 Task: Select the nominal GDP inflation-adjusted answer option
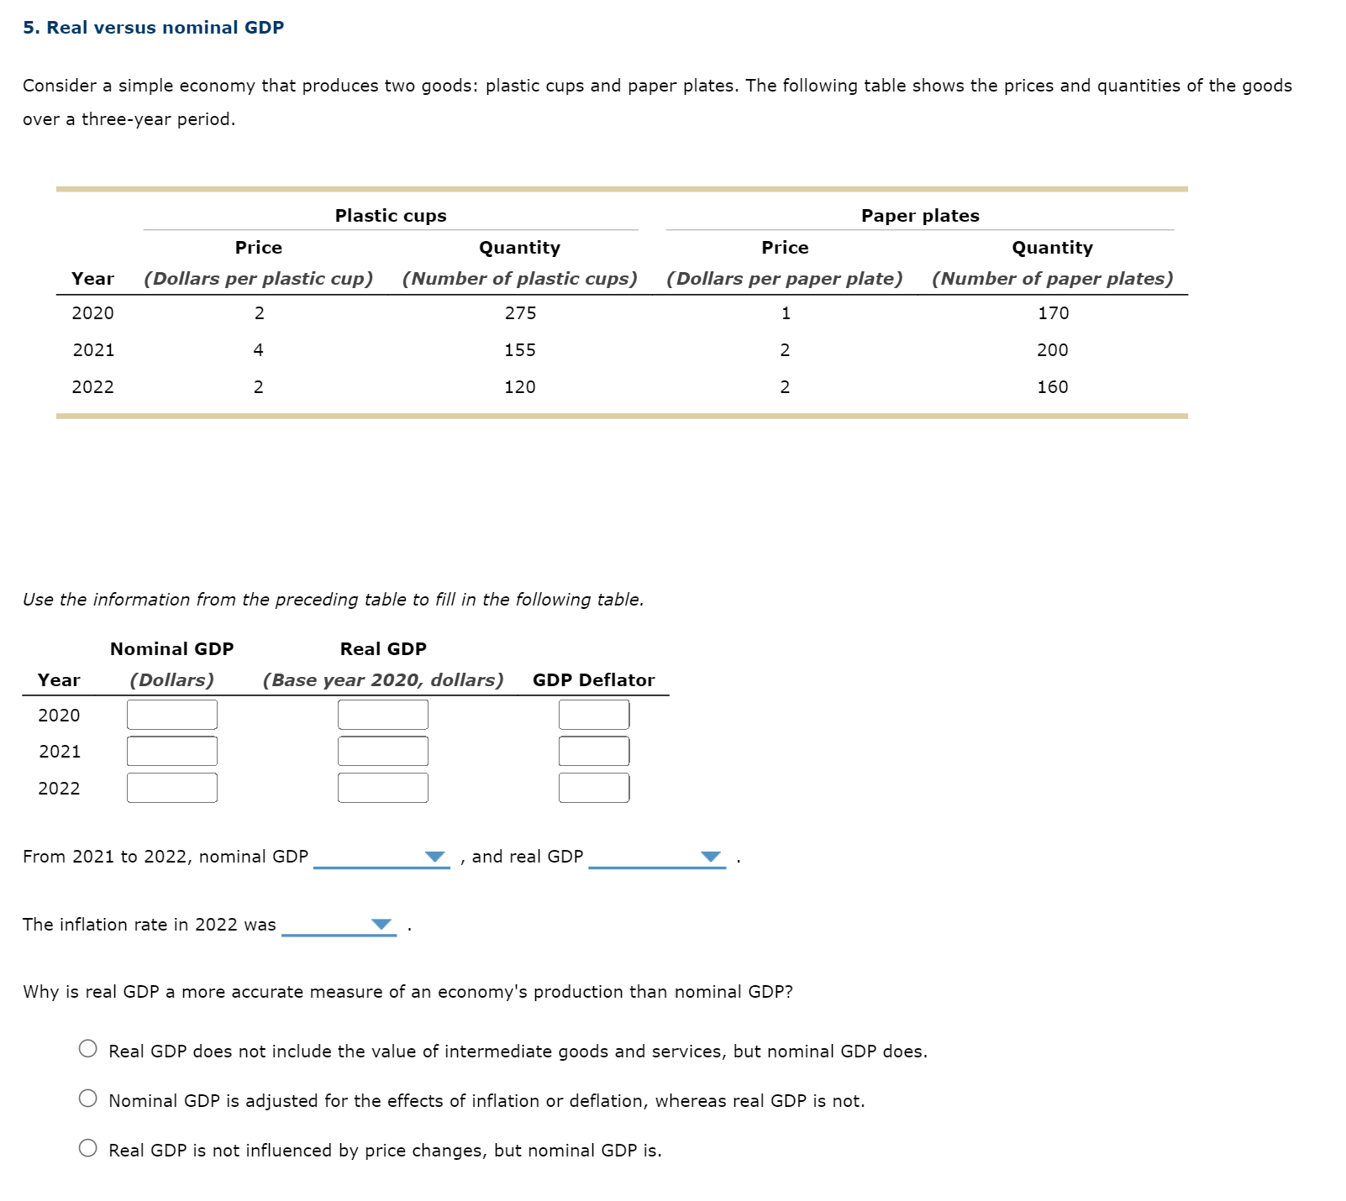pos(87,1099)
